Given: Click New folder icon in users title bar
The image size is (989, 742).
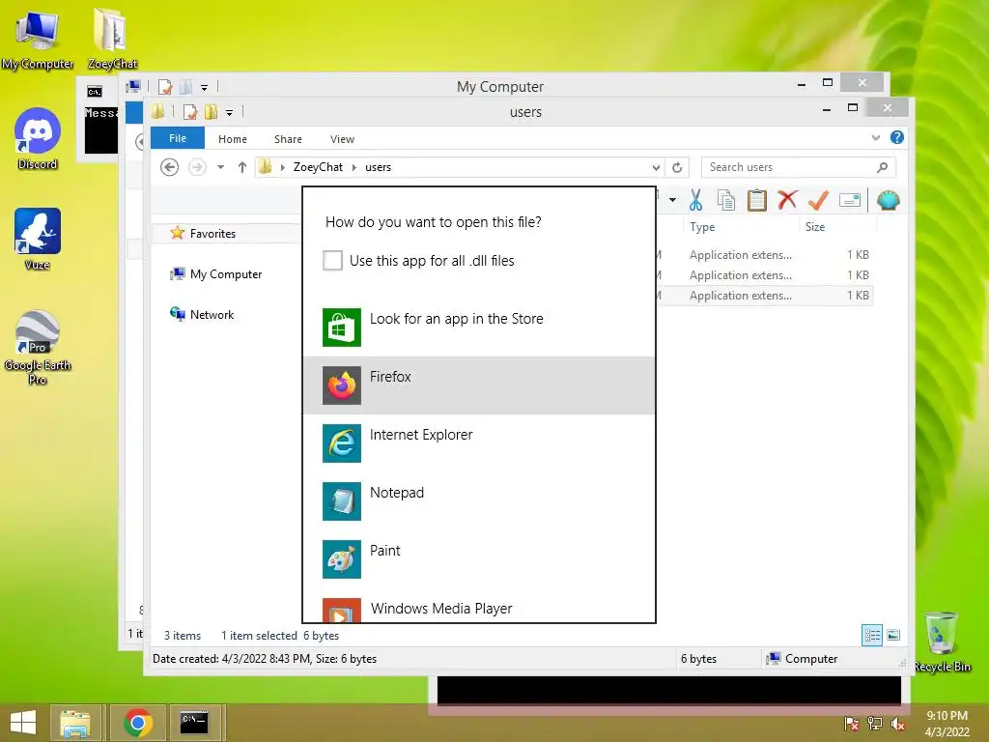Looking at the screenshot, I should click(211, 112).
